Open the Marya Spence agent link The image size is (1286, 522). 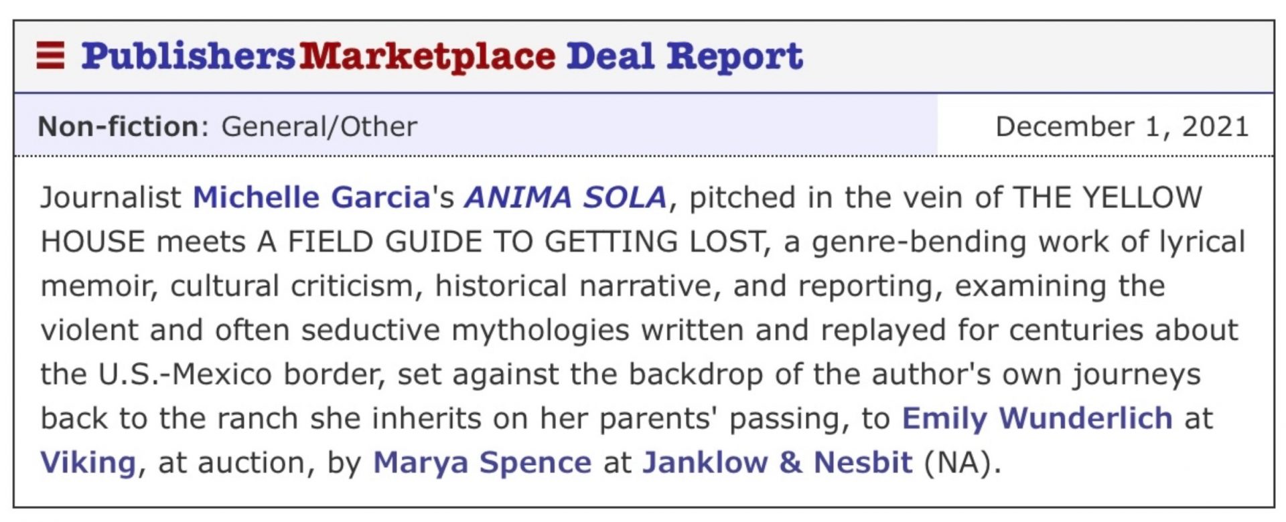click(482, 462)
